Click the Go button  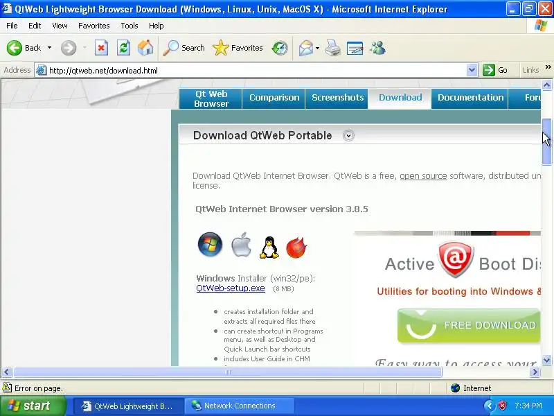pyautogui.click(x=495, y=70)
